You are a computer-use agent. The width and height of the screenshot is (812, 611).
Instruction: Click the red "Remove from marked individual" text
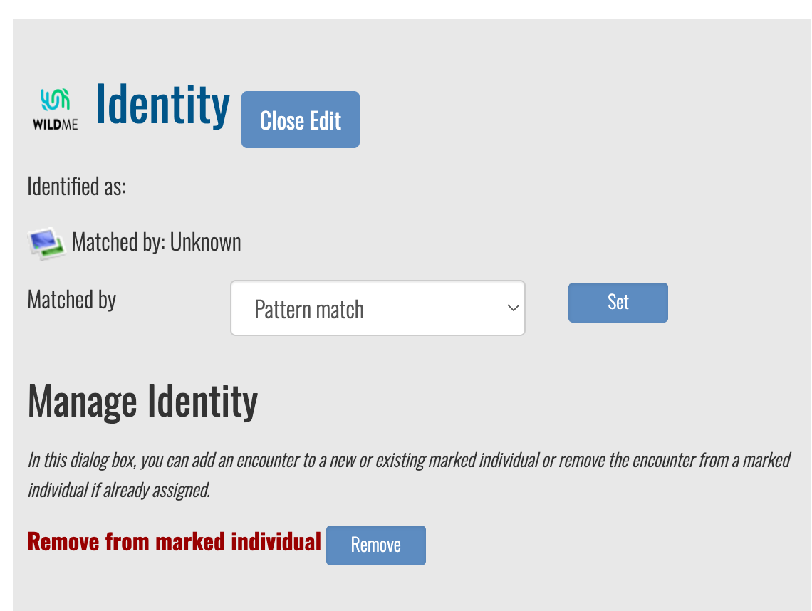[x=174, y=543]
